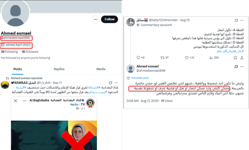Open the three-dot menu beside Follow
This screenshot has width=249, height=150.
95,19
